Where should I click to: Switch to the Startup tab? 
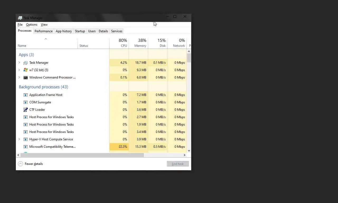(80, 31)
